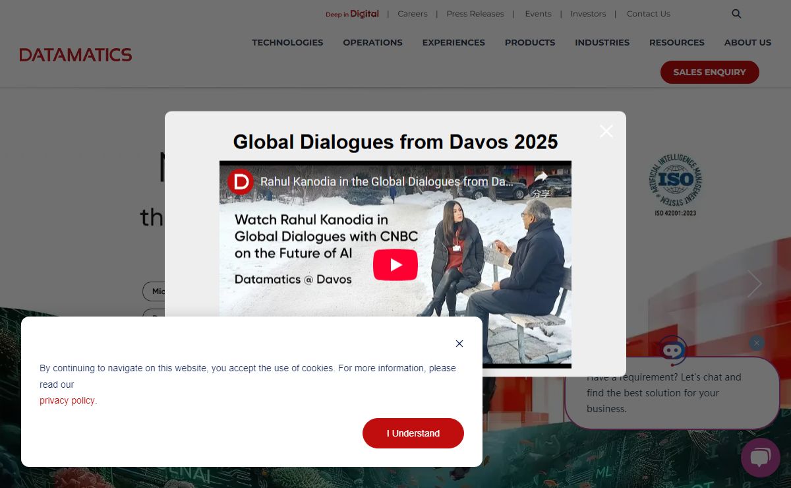The height and width of the screenshot is (488, 791).
Task: Click the chatbot robot avatar
Action: [672, 350]
